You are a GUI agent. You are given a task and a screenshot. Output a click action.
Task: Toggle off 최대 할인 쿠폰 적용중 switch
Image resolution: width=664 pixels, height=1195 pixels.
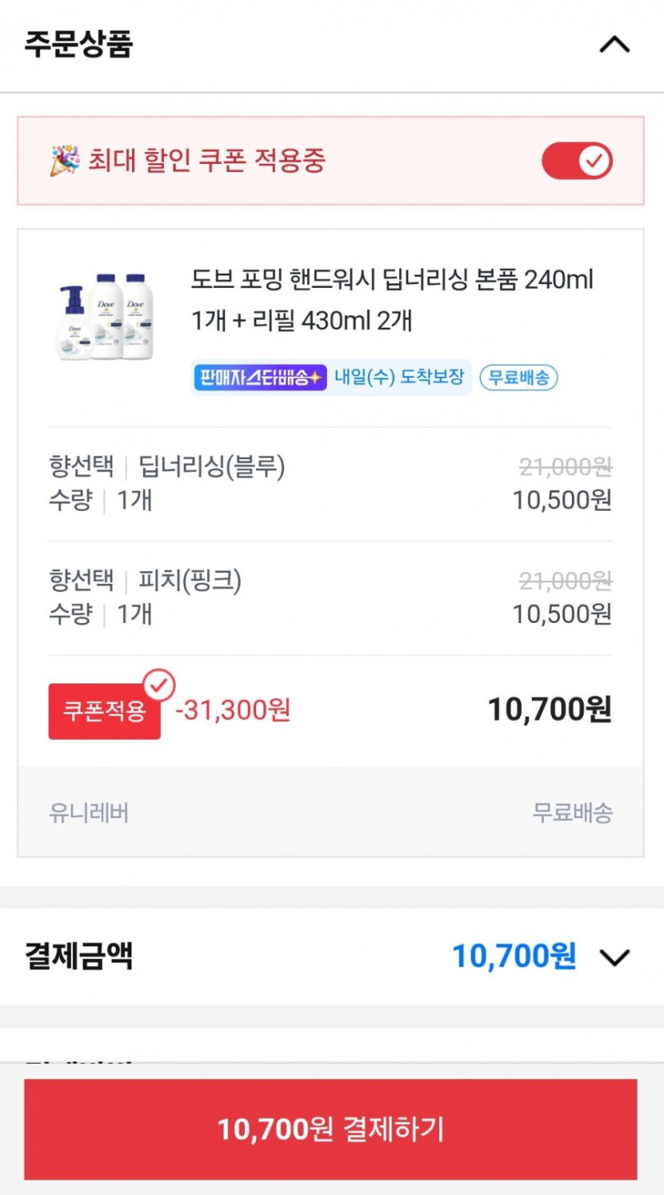pyautogui.click(x=577, y=162)
